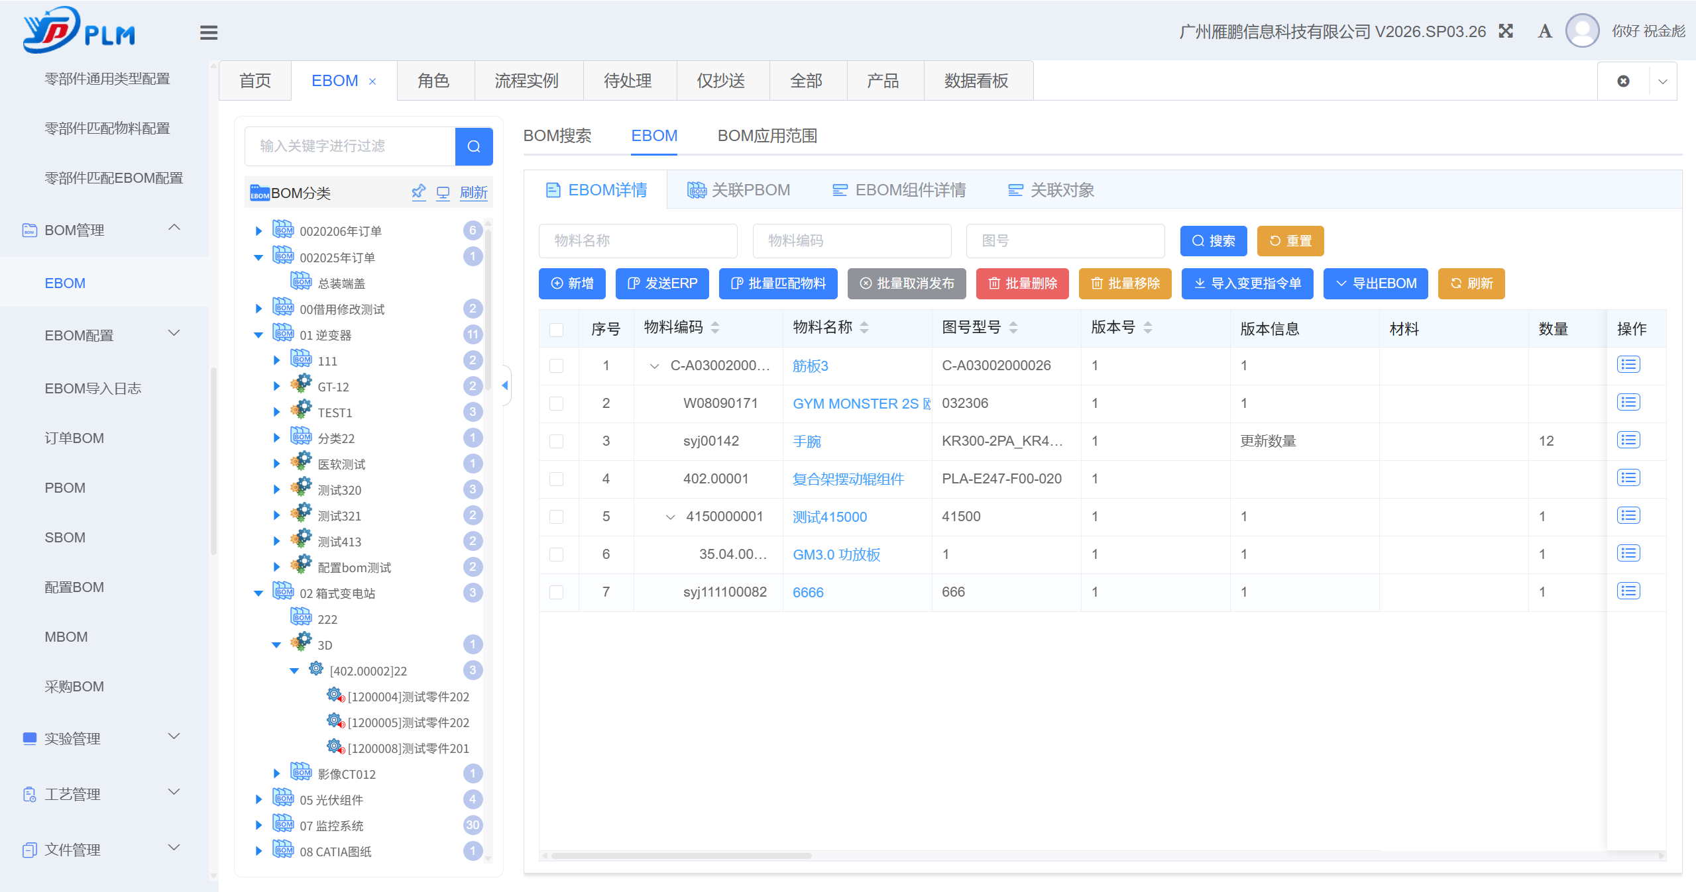Screen dimensions: 1696x892
Task: Click the font size 'A' icon
Action: point(1545,31)
